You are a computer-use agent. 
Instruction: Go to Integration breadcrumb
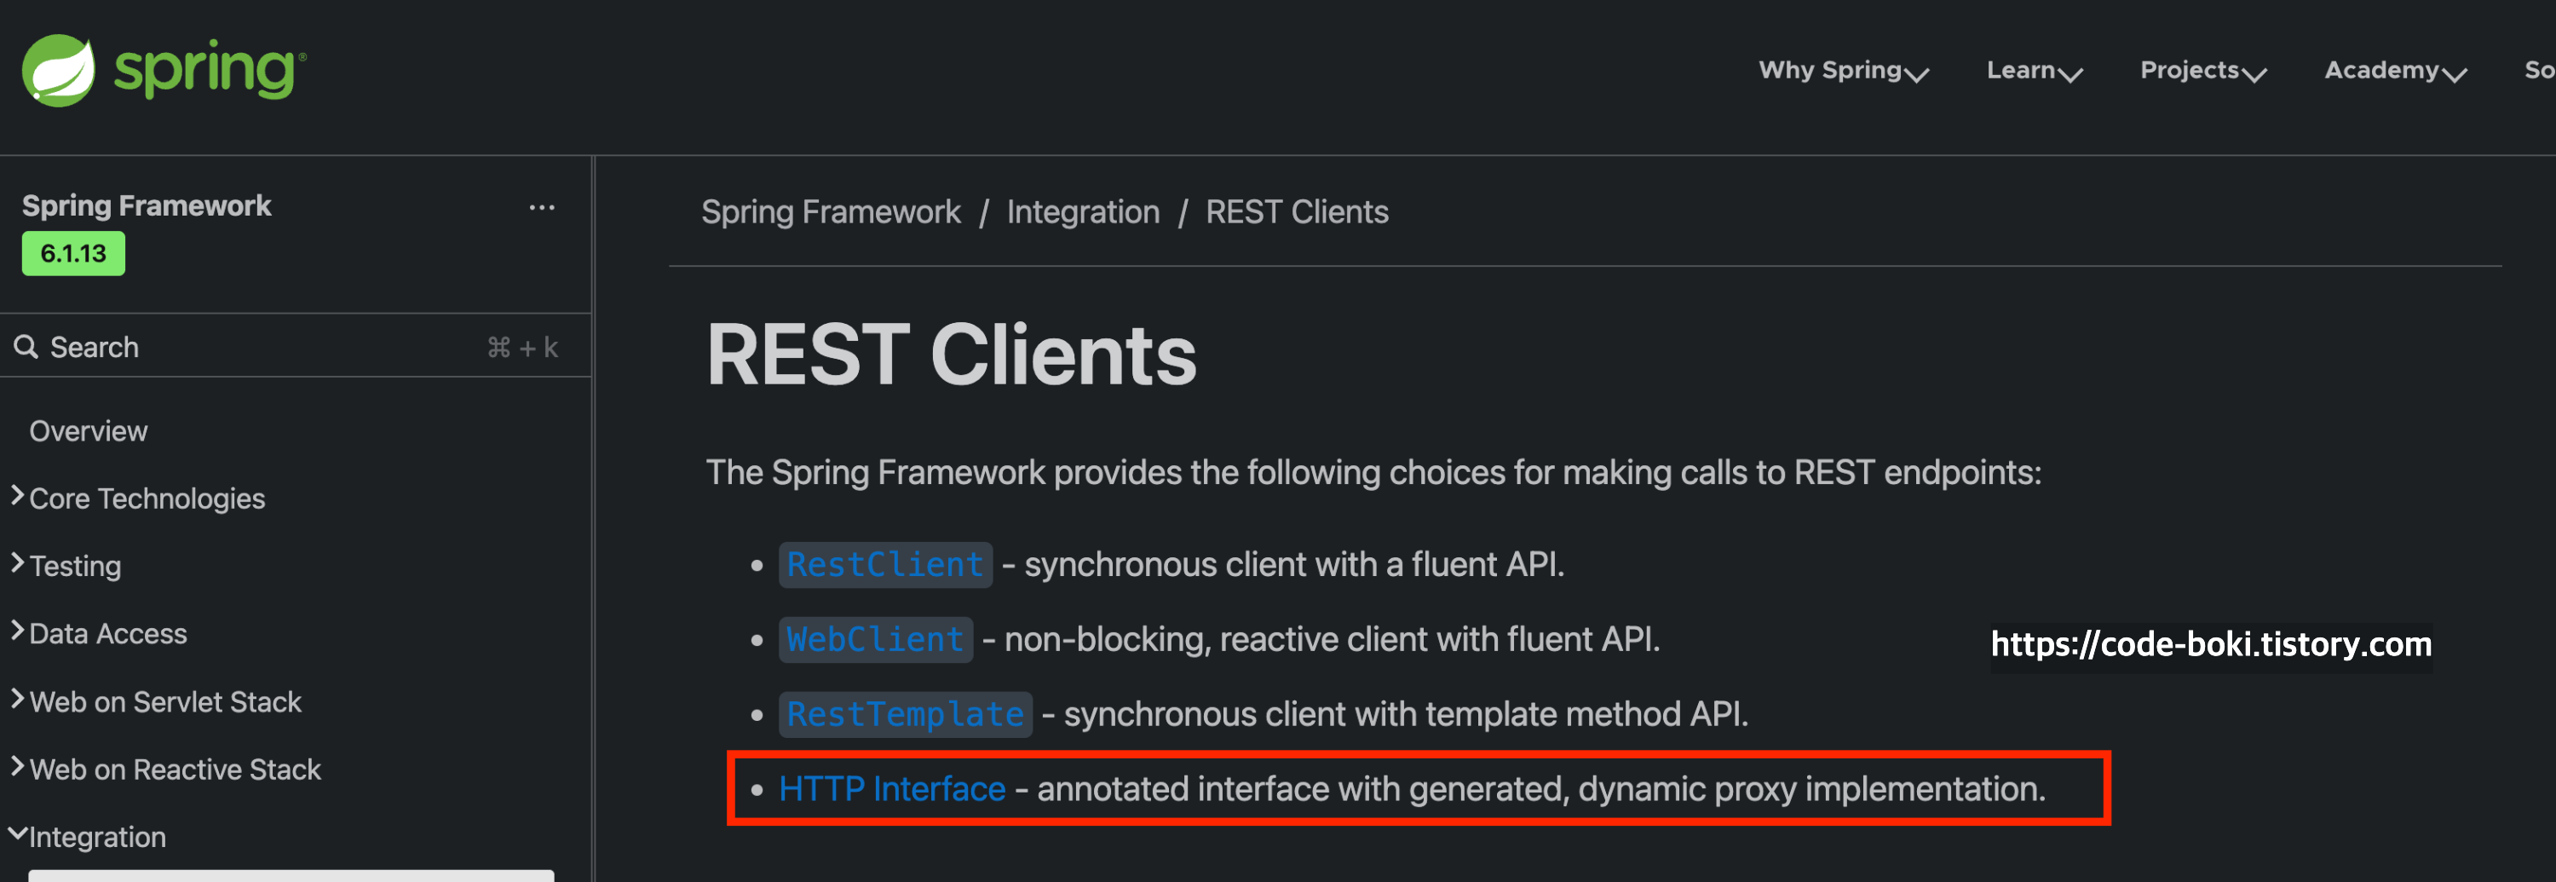click(x=1083, y=211)
